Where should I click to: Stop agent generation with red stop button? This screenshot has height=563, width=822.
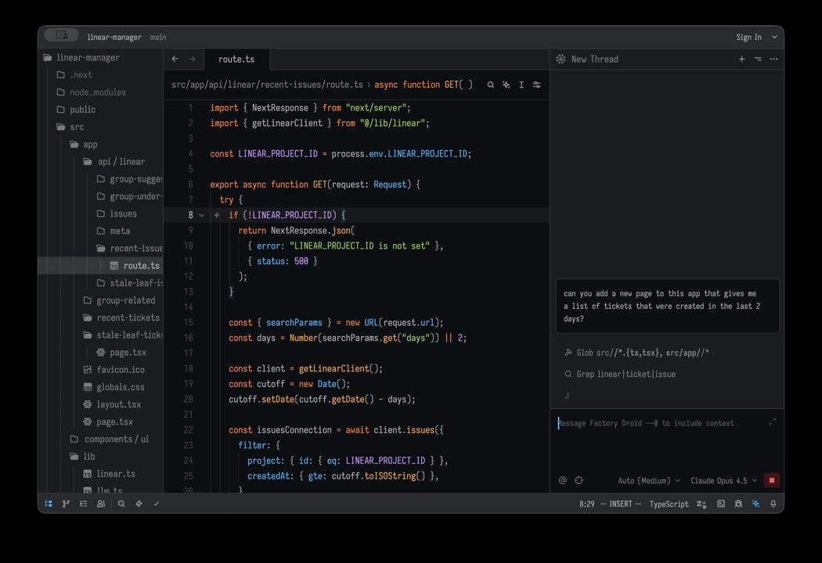[x=771, y=481]
